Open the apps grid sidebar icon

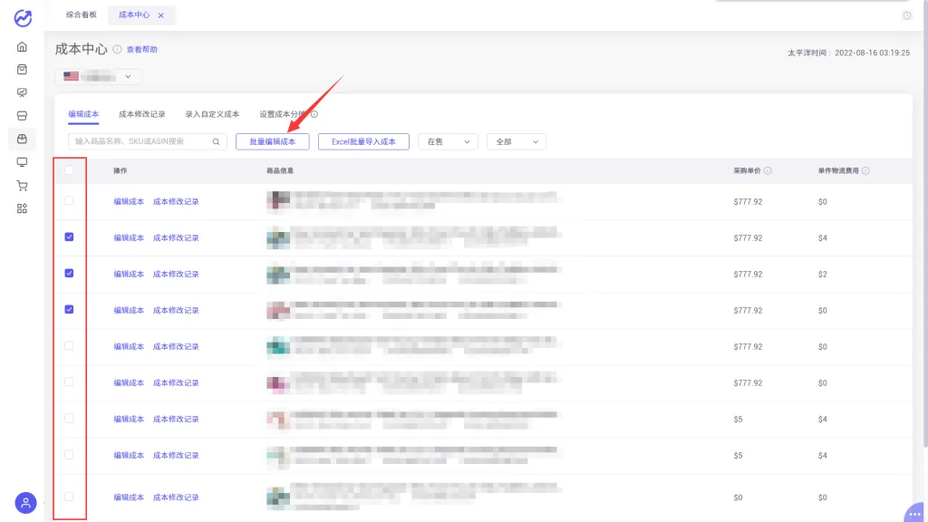[x=22, y=209]
